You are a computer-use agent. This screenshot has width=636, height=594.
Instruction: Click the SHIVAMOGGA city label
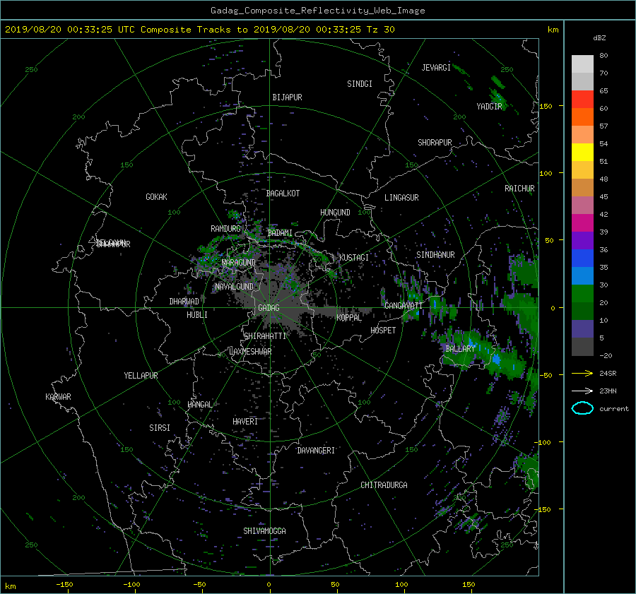(x=264, y=530)
